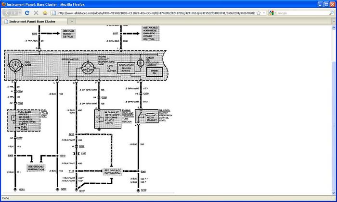
Task: Click the Firefox logo in title bar
Action: tap(3, 4)
